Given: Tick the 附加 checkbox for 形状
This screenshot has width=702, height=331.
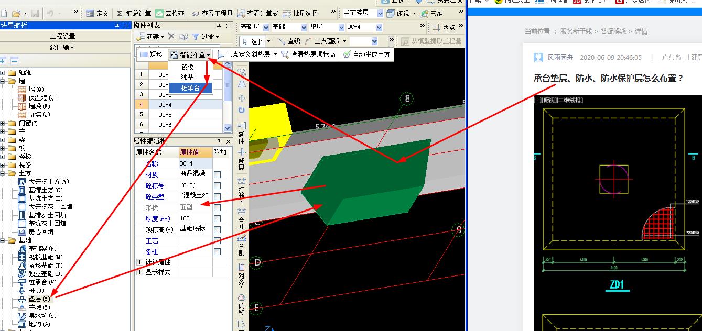Looking at the screenshot, I should [x=217, y=207].
